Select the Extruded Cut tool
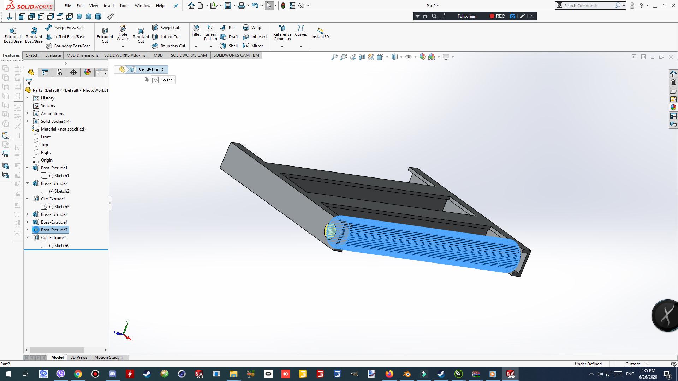Viewport: 678px width, 381px height. 105,35
